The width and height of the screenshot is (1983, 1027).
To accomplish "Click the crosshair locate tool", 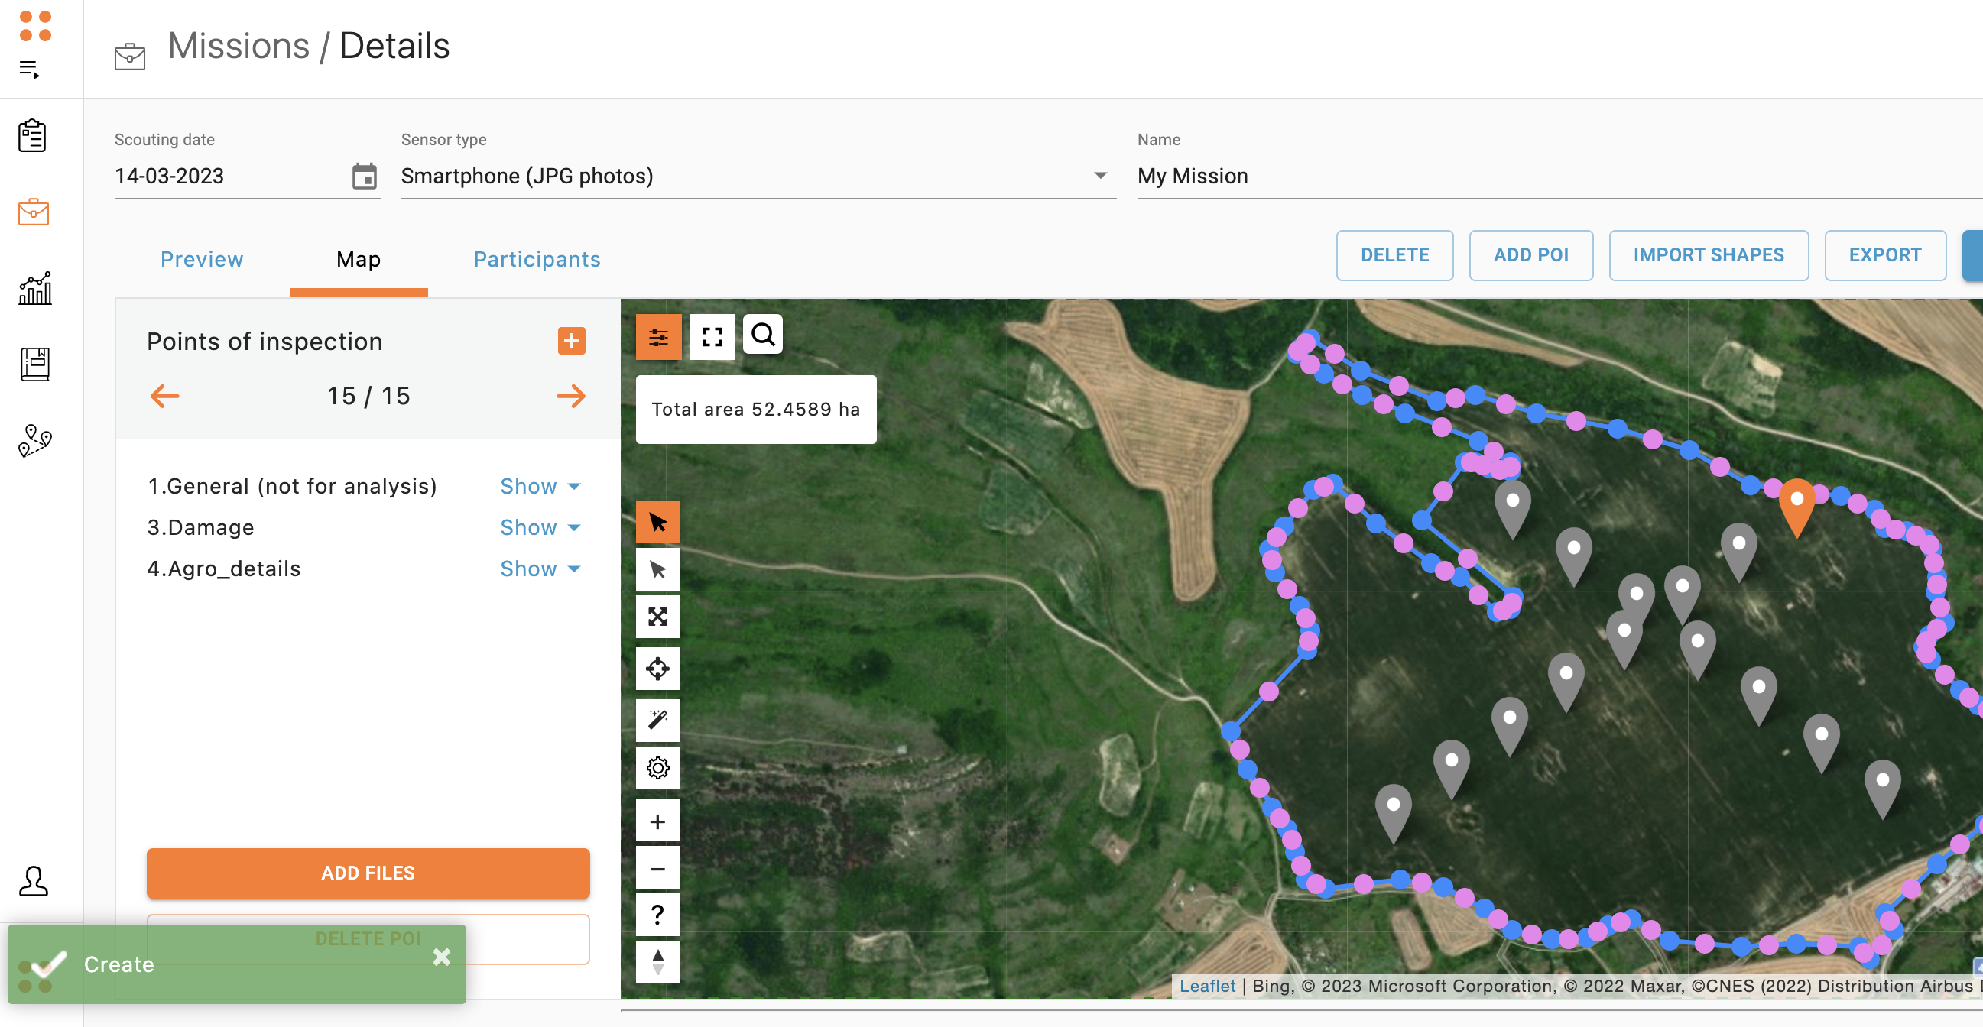I will [657, 669].
